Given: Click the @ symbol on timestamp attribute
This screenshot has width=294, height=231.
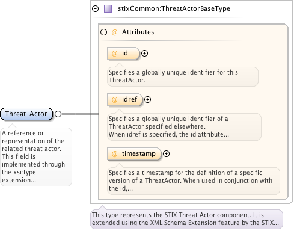Looking at the screenshot, I should pyautogui.click(x=114, y=154).
